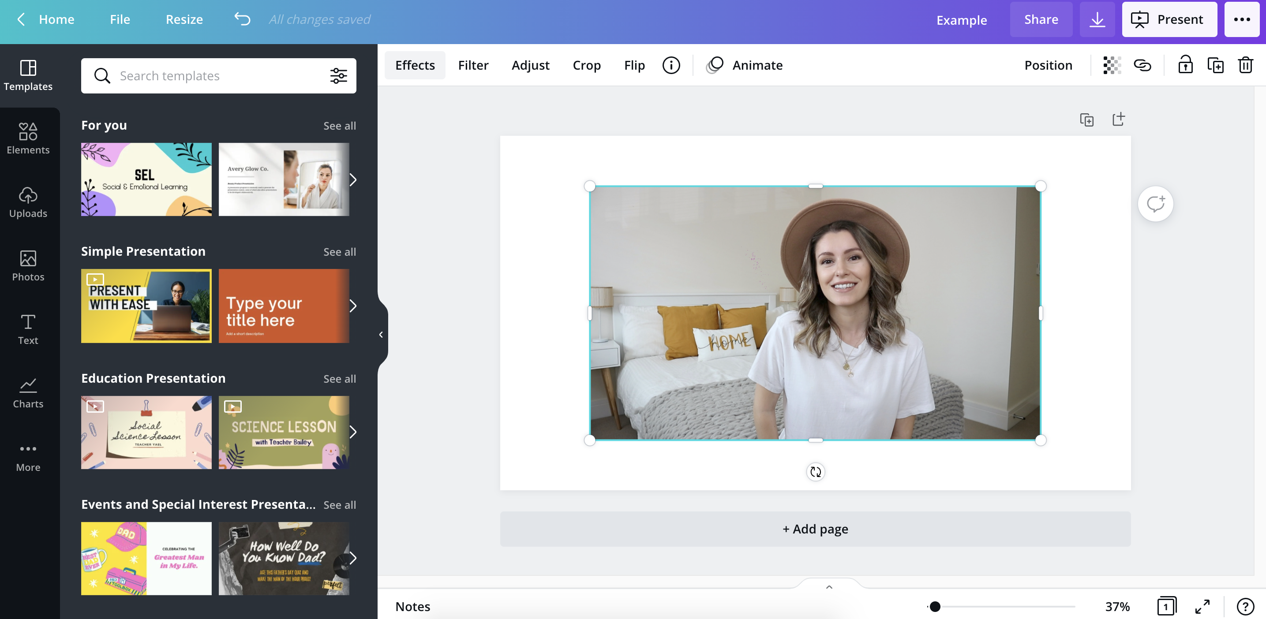Open the Uploads sidebar panel

[x=28, y=202]
